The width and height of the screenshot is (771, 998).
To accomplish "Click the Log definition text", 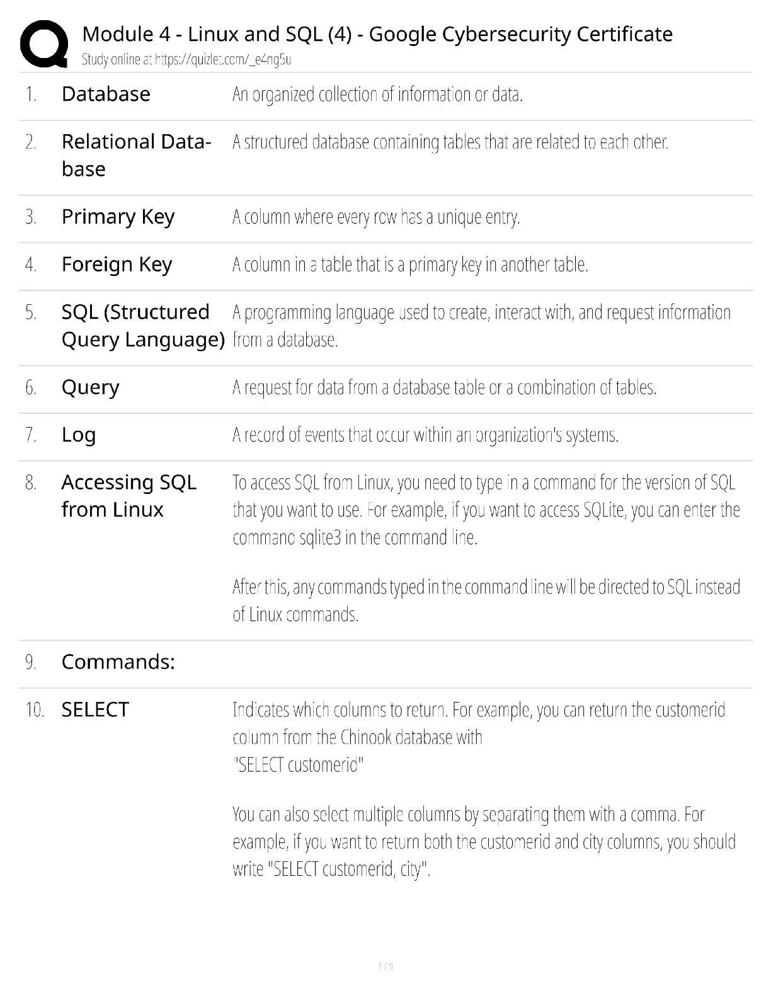I will click(x=425, y=435).
